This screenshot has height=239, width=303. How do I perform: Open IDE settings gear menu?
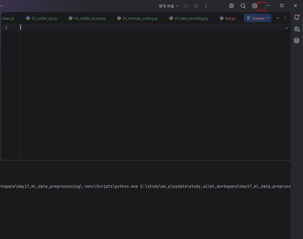pos(254,6)
